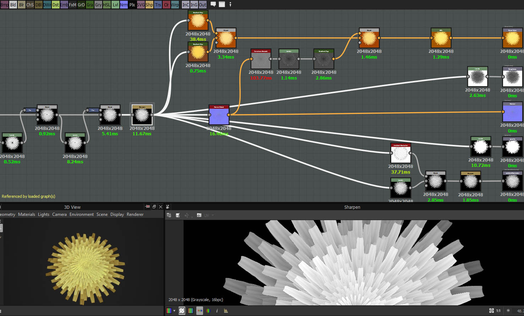Screen dimensions: 524x316
Task: Add Input Color node via InC button
Action: (186, 5)
